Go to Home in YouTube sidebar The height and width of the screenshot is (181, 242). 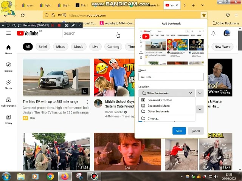point(8,50)
